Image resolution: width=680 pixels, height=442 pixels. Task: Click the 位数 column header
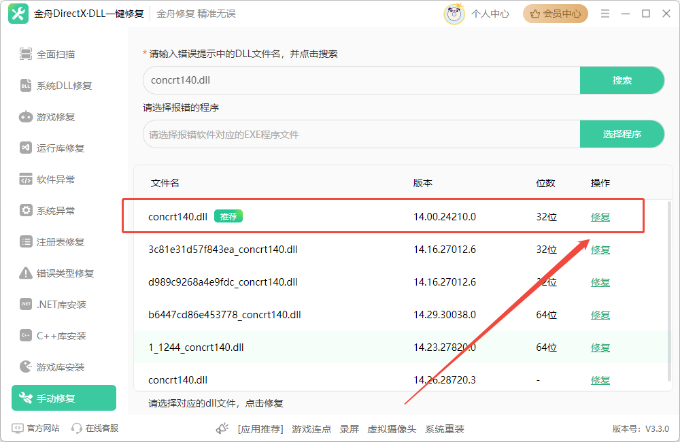coord(545,183)
